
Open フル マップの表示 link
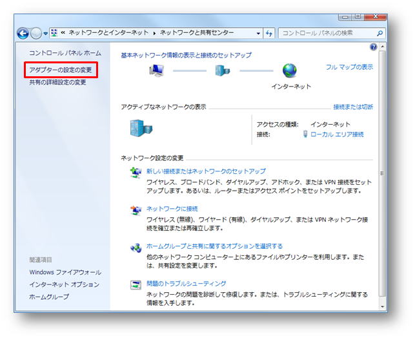pyautogui.click(x=349, y=67)
